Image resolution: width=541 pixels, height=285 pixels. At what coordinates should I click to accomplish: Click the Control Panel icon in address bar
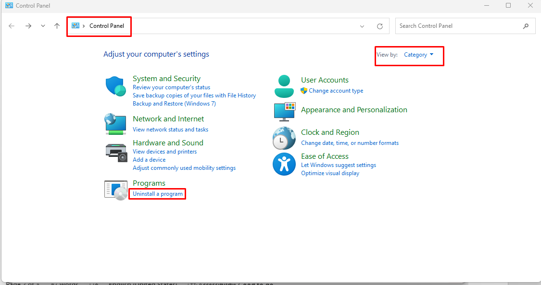coord(75,26)
